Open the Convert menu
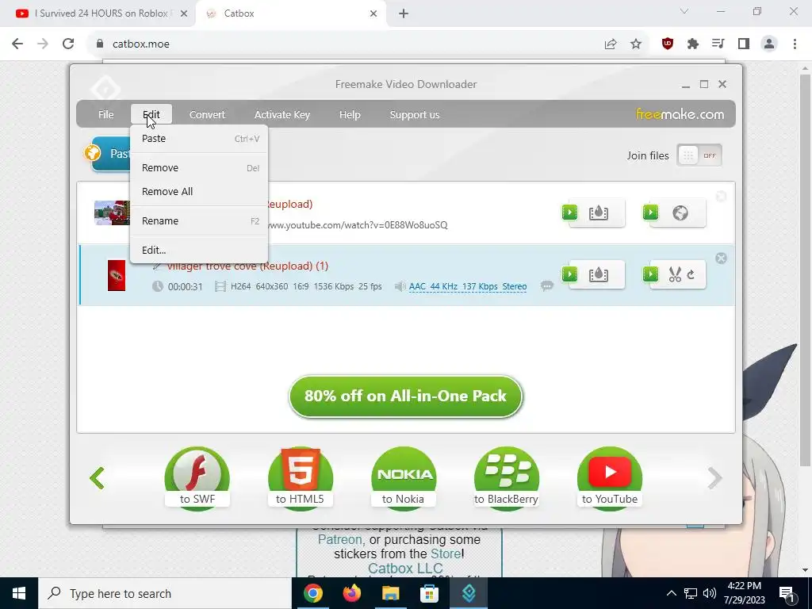The height and width of the screenshot is (609, 812). tap(207, 114)
